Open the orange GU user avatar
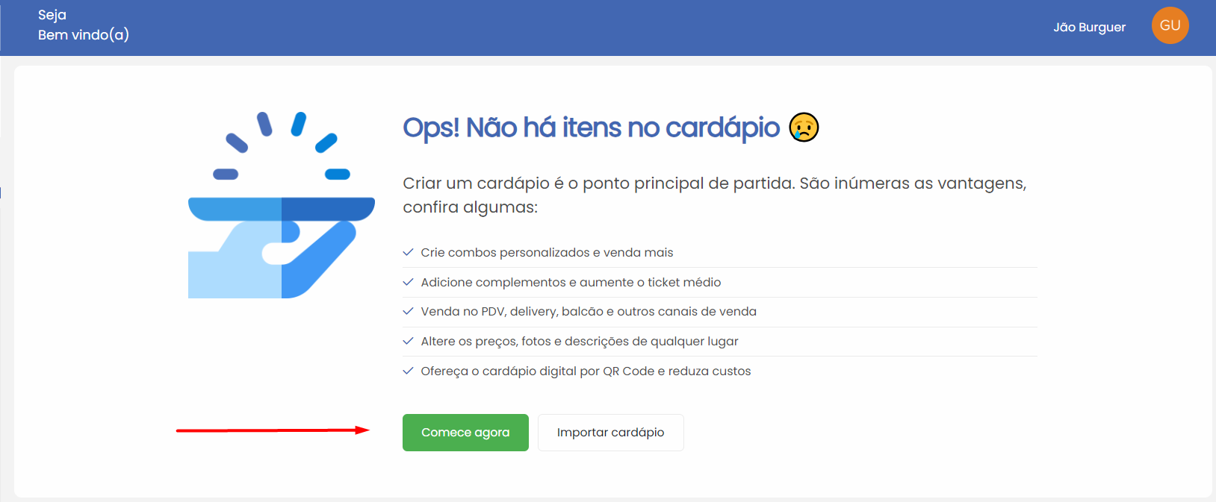Viewport: 1216px width, 502px height. 1170,25
